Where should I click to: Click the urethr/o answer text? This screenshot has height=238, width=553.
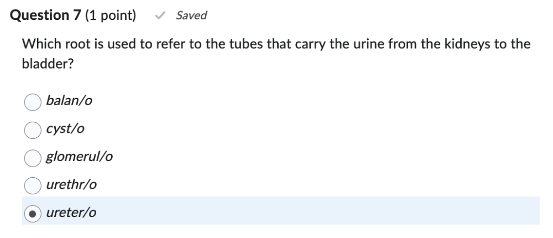point(71,185)
